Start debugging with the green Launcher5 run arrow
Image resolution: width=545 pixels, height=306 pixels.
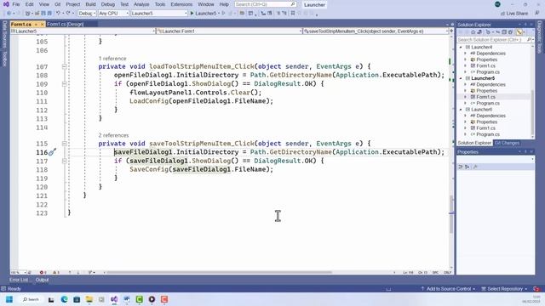click(192, 14)
